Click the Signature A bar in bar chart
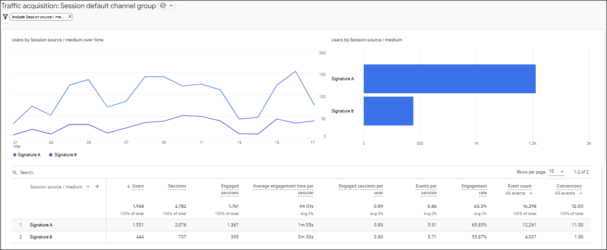This screenshot has width=607, height=250. click(449, 78)
